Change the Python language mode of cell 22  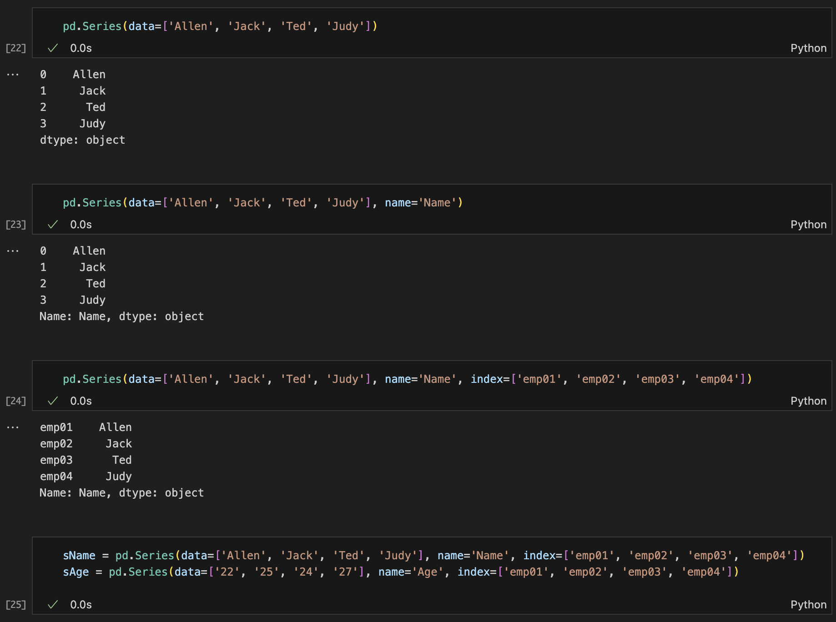[x=808, y=48]
